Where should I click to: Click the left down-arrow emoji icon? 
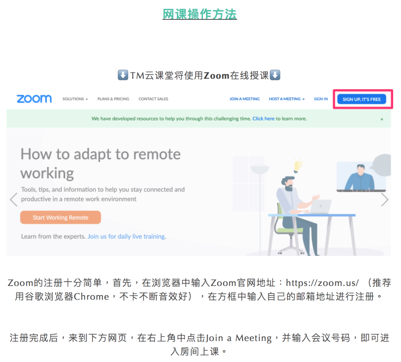pyautogui.click(x=123, y=75)
